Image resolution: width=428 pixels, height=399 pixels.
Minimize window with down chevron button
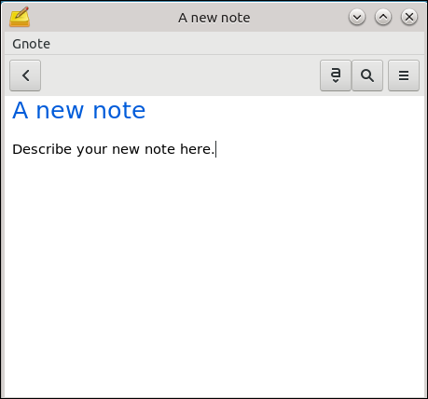(x=357, y=17)
